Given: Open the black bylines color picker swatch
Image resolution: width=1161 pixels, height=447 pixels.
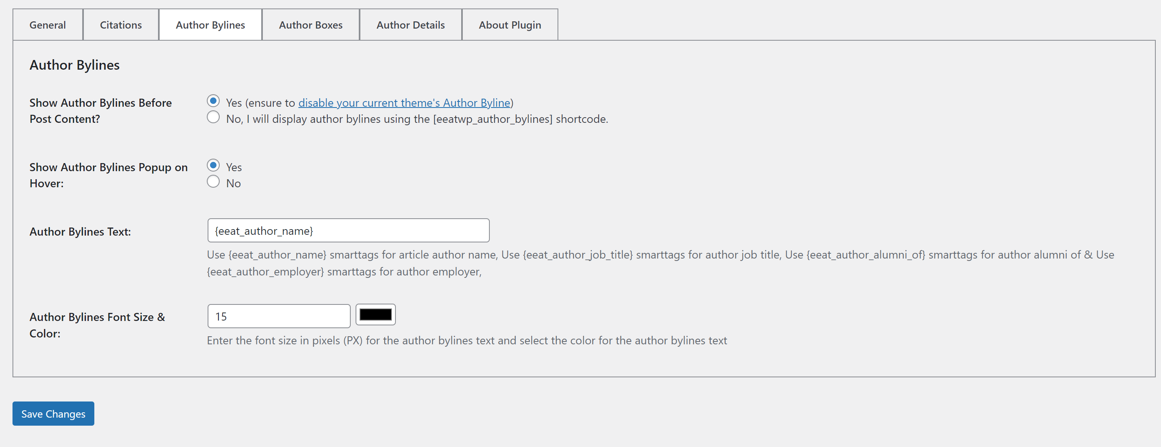Looking at the screenshot, I should [375, 315].
